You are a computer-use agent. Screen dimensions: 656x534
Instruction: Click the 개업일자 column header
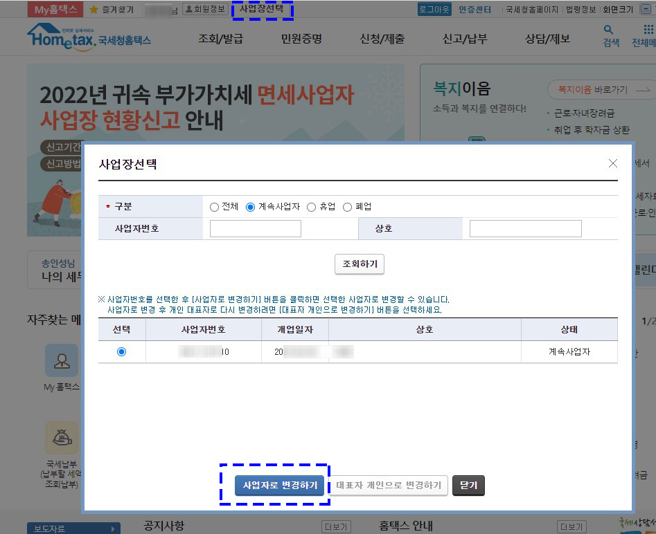295,330
